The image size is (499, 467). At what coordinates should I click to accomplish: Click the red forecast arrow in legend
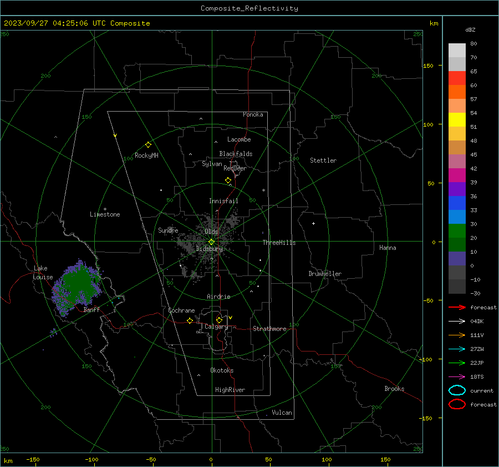coord(457,307)
